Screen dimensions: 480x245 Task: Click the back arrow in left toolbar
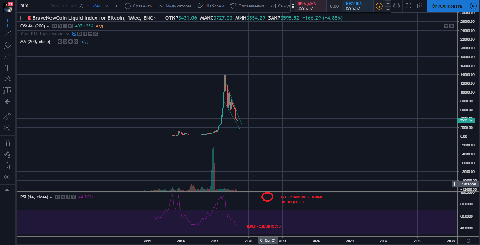7,102
